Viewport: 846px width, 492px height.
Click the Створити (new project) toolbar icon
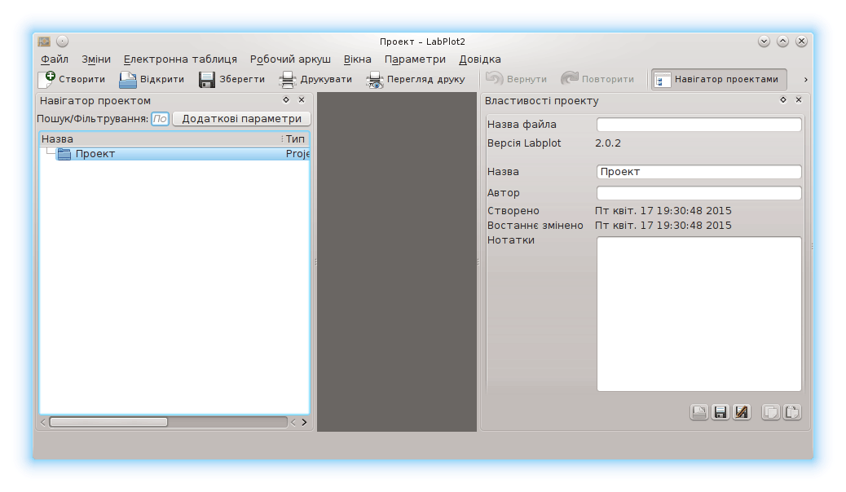(x=47, y=80)
